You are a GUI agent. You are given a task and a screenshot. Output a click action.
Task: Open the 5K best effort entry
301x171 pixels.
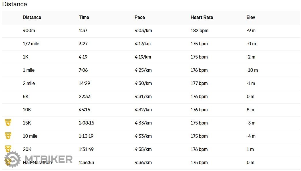(x=26, y=96)
